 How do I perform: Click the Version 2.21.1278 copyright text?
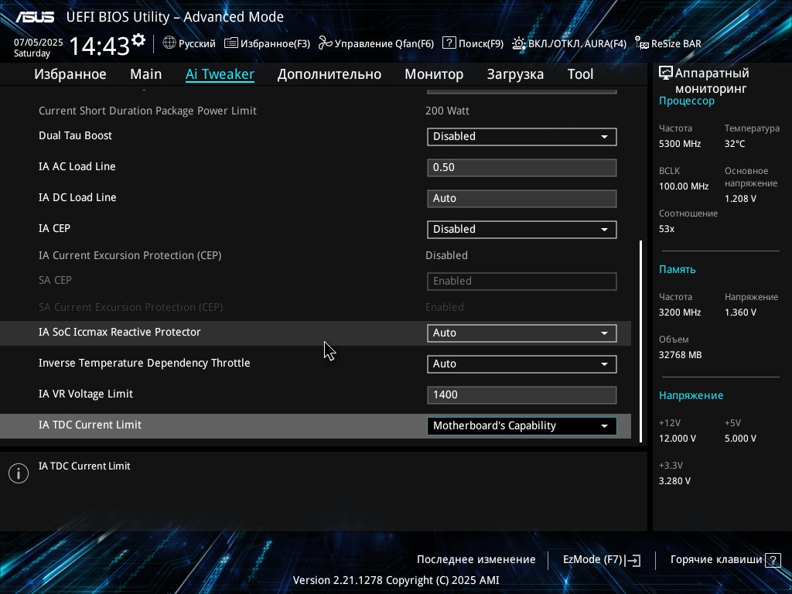tap(396, 580)
